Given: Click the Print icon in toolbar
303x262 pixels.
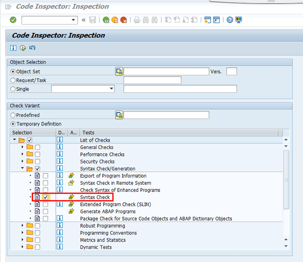Looking at the screenshot, I should (x=137, y=20).
